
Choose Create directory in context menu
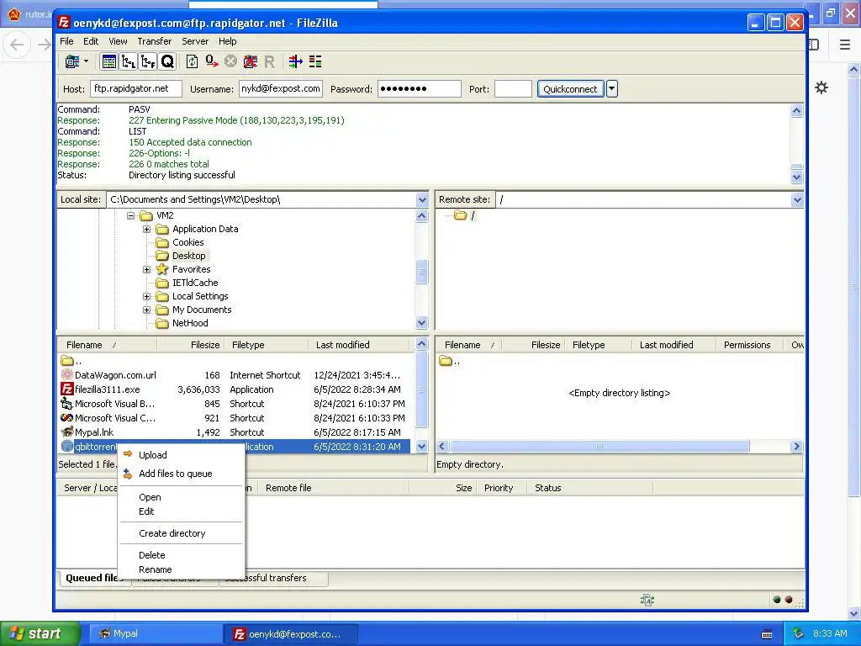point(182,533)
